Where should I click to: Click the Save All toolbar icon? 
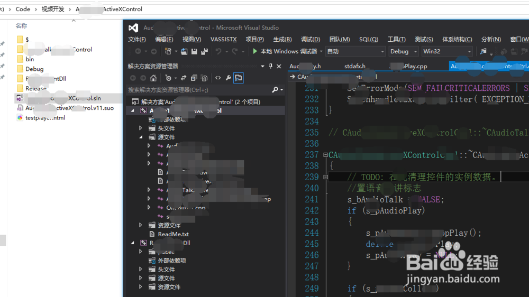pyautogui.click(x=204, y=51)
